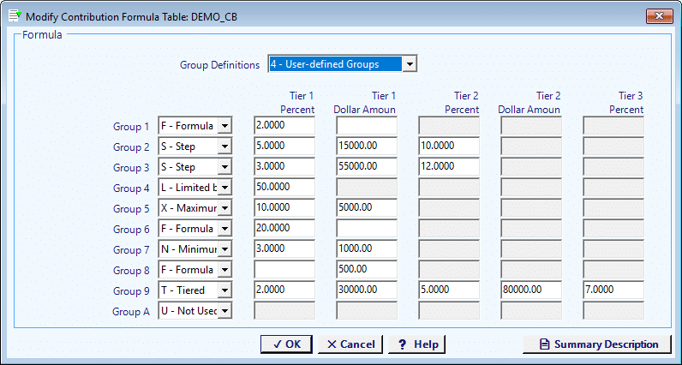Click Group 7 Tier 1 Percent field 3.0000
Image resolution: width=682 pixels, height=365 pixels.
tap(284, 248)
